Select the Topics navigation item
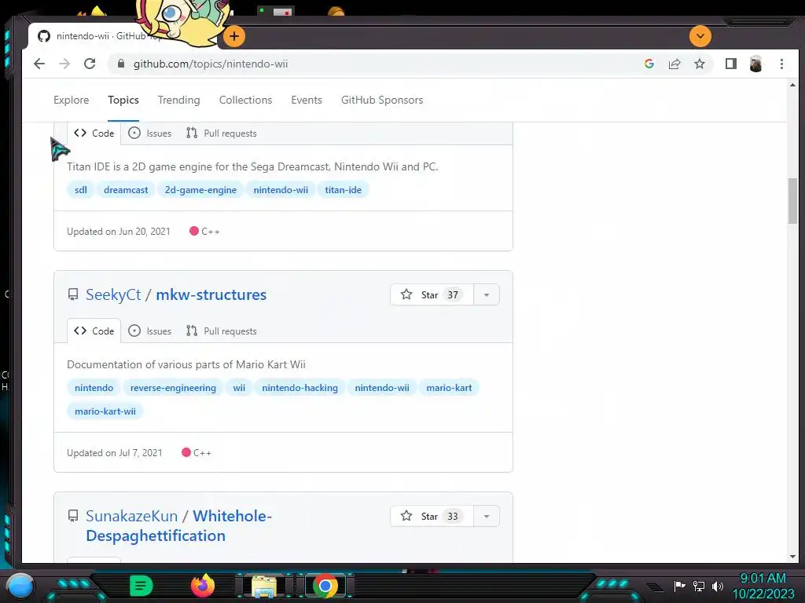This screenshot has height=603, width=805. click(x=123, y=100)
